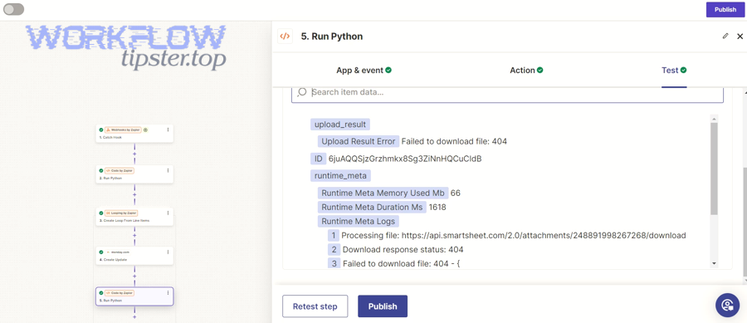The height and width of the screenshot is (323, 747).
Task: Open options menu for Looping step
Action: click(168, 213)
